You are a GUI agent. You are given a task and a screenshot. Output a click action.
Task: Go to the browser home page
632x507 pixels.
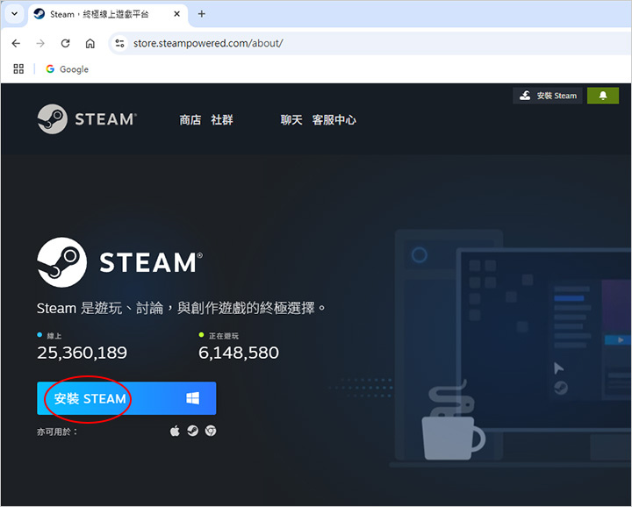click(90, 43)
